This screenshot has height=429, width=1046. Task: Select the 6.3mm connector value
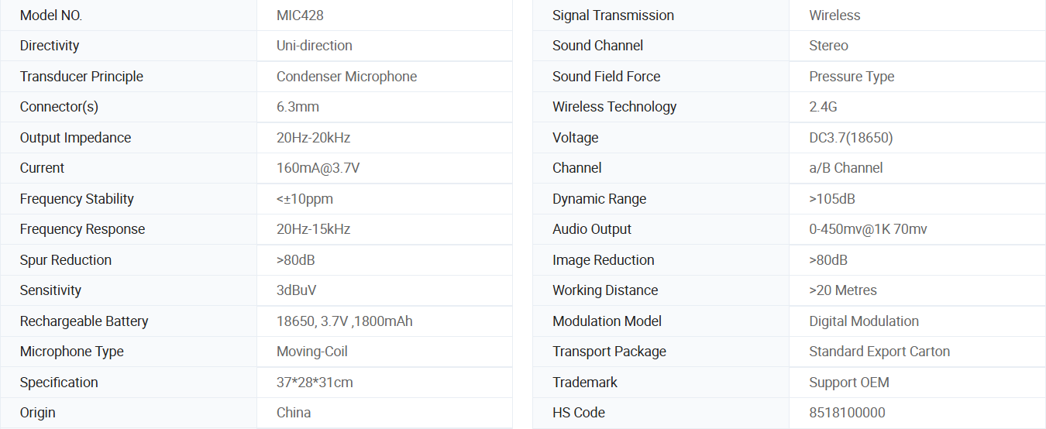(x=298, y=107)
